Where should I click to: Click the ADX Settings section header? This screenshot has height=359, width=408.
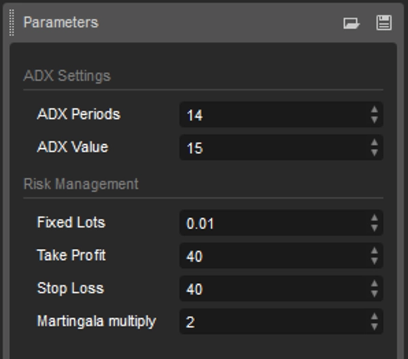[x=67, y=75]
